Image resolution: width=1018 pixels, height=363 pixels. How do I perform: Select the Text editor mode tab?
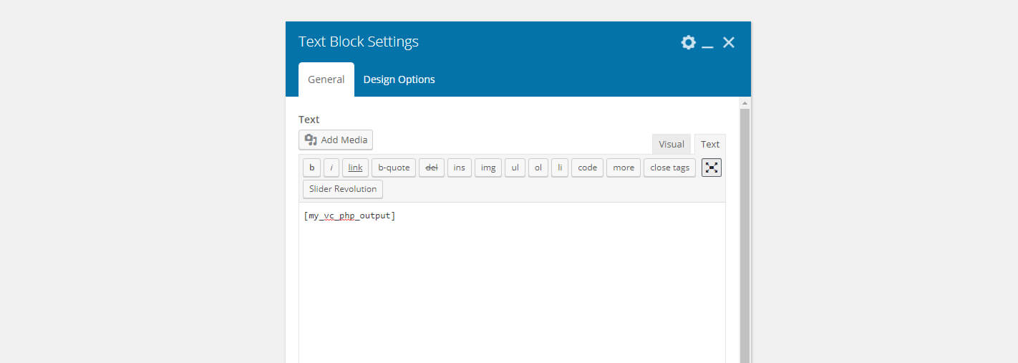pos(710,144)
